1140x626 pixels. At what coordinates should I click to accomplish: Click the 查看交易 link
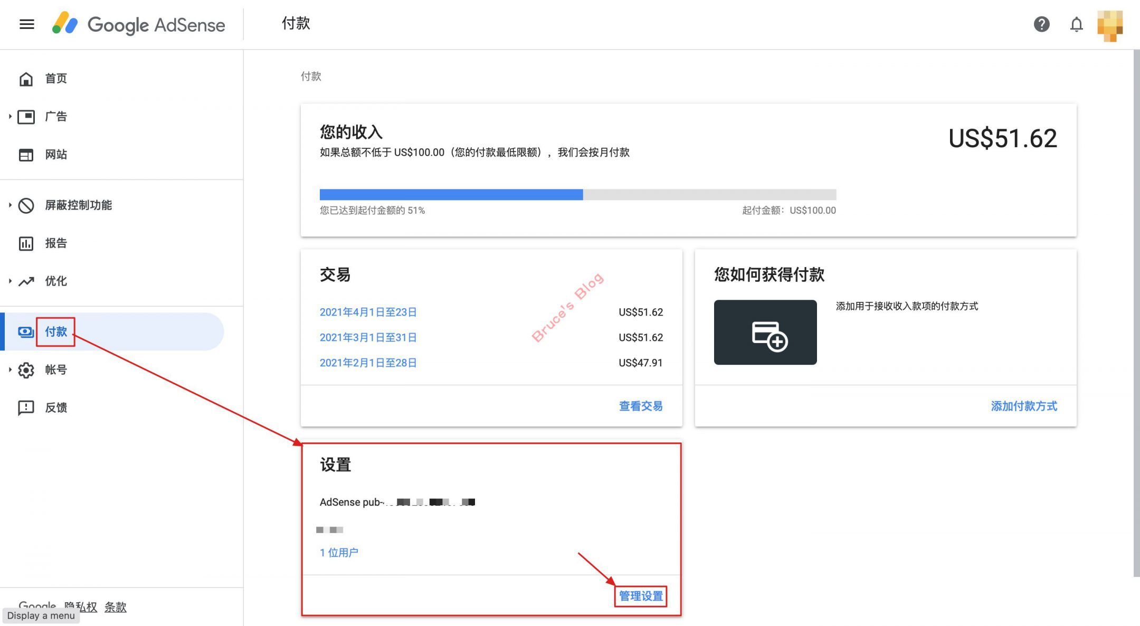641,406
